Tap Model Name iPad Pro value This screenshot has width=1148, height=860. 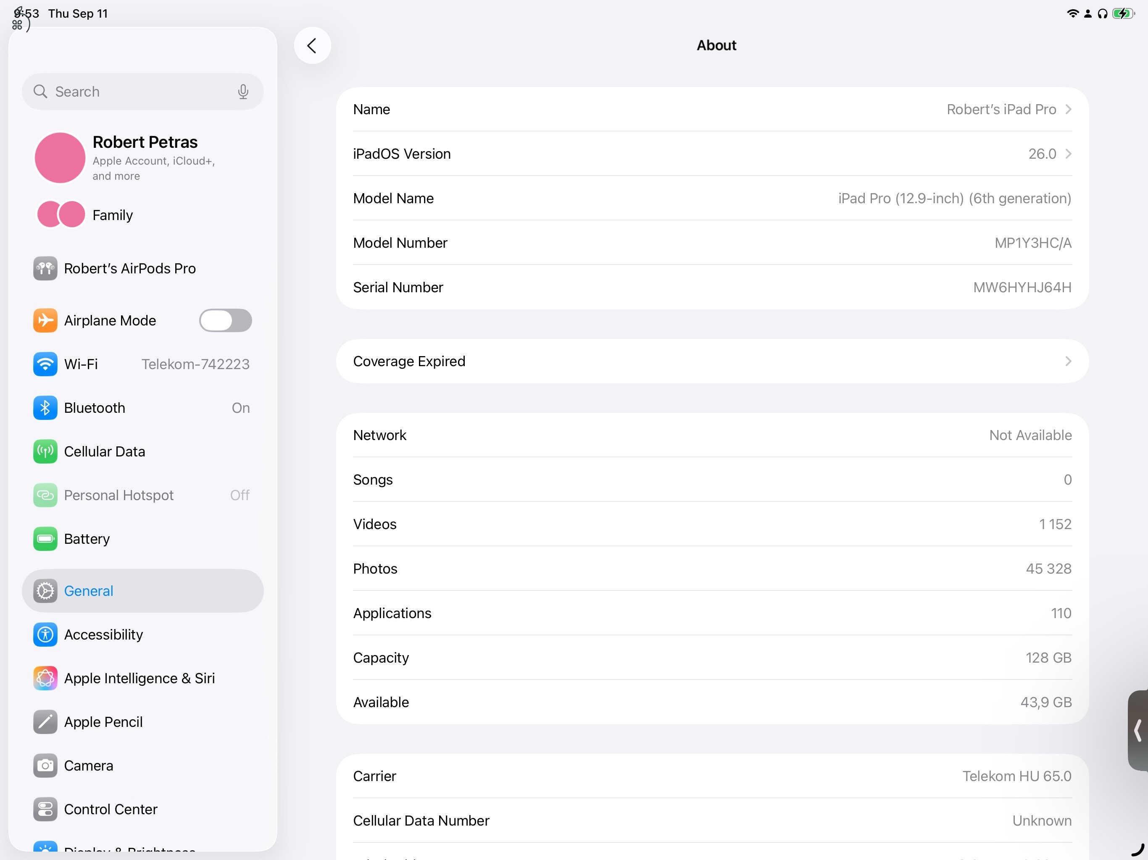click(x=954, y=199)
